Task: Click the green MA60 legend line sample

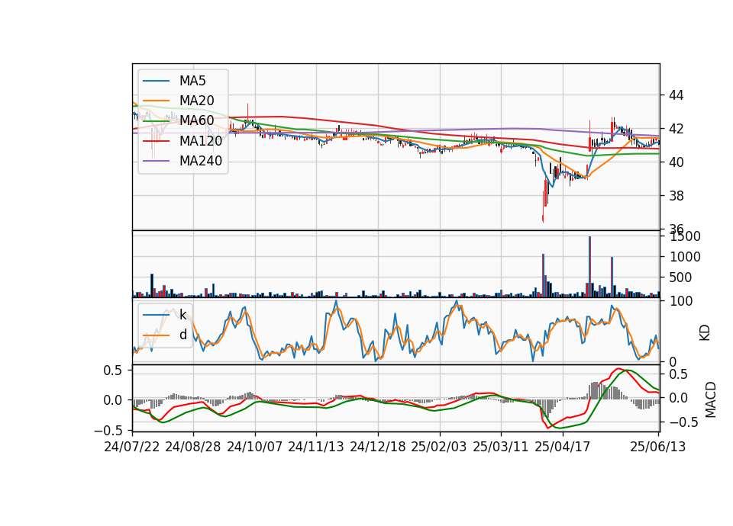Action: tap(156, 121)
